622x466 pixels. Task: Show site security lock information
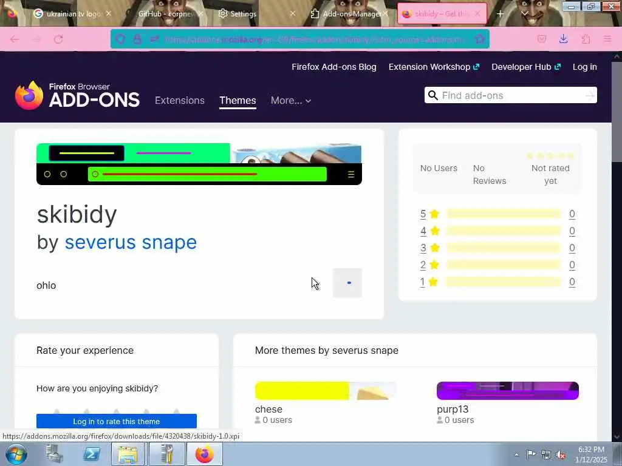(137, 39)
